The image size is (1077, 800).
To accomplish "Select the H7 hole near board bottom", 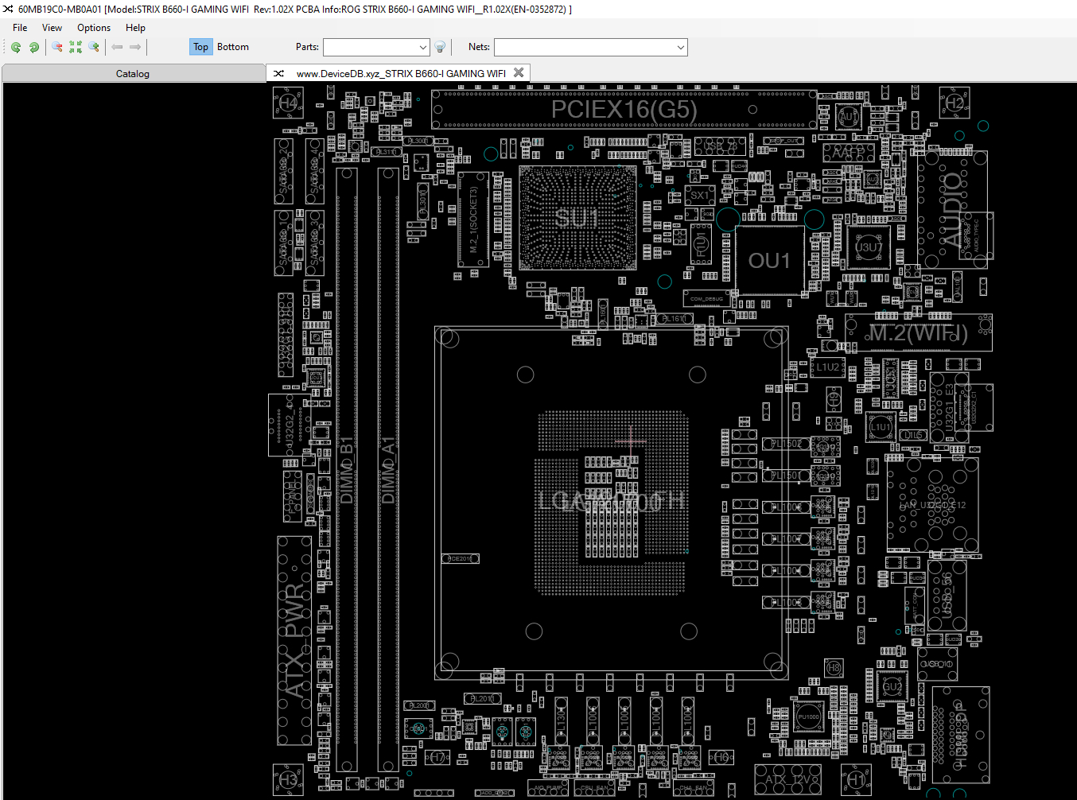I will point(437,758).
